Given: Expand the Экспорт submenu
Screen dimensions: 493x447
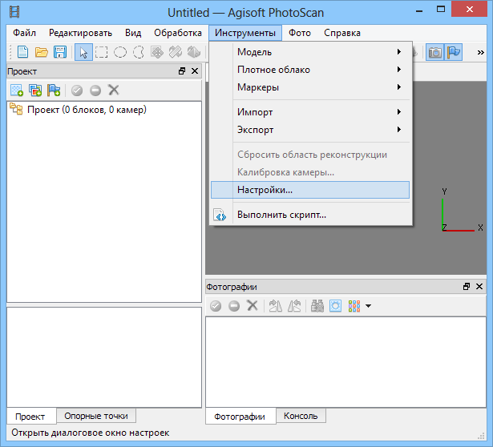Looking at the screenshot, I should [x=310, y=130].
